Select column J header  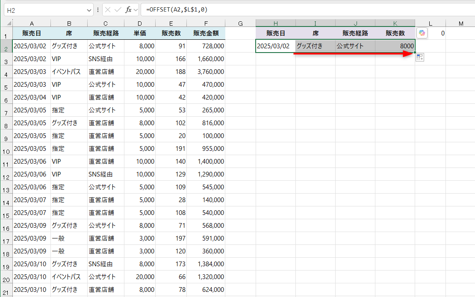click(355, 24)
